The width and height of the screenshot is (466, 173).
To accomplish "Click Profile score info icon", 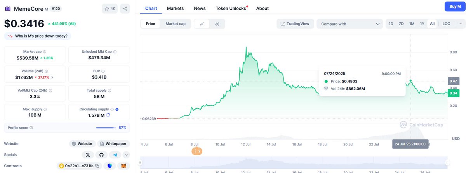I will pyautogui.click(x=31, y=127).
